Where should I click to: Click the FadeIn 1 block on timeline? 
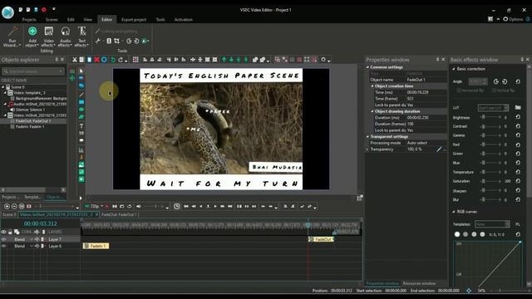[x=96, y=246]
